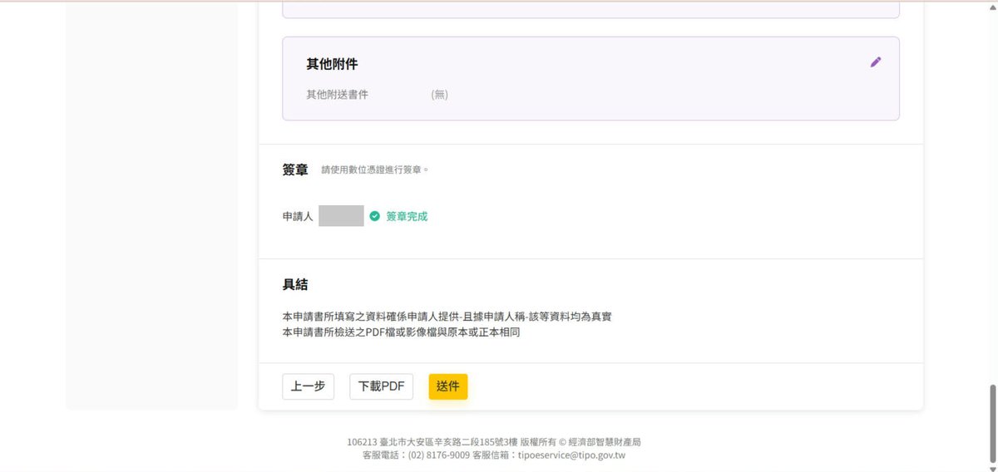Click the greyed applicant name box
Screen dimensions: 998x472
[x=341, y=216]
